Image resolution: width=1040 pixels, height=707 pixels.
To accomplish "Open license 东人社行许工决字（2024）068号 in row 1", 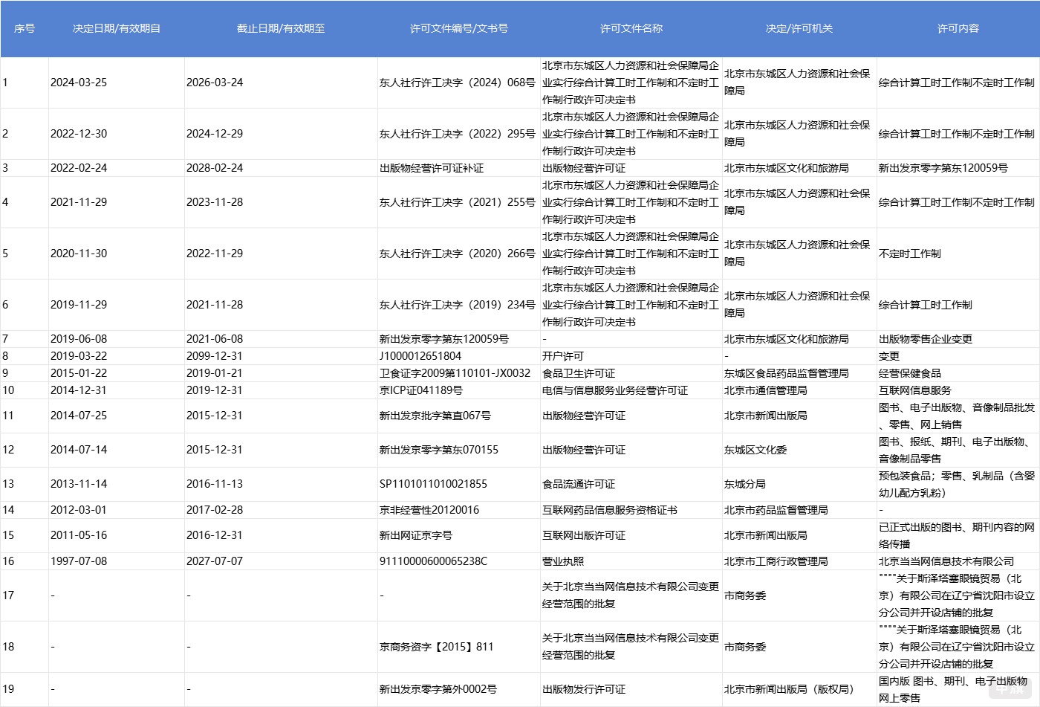I will click(x=458, y=83).
